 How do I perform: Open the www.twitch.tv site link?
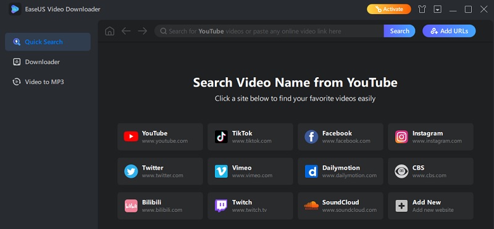[250, 210]
